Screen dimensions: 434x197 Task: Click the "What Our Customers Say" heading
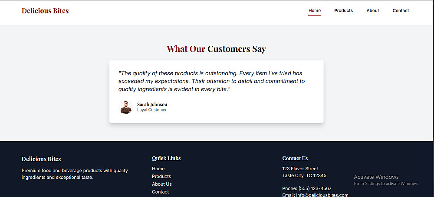(216, 49)
